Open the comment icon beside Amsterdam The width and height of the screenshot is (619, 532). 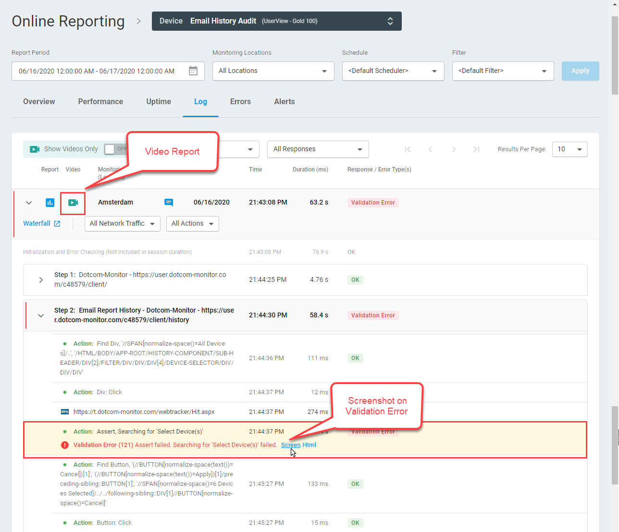click(169, 203)
